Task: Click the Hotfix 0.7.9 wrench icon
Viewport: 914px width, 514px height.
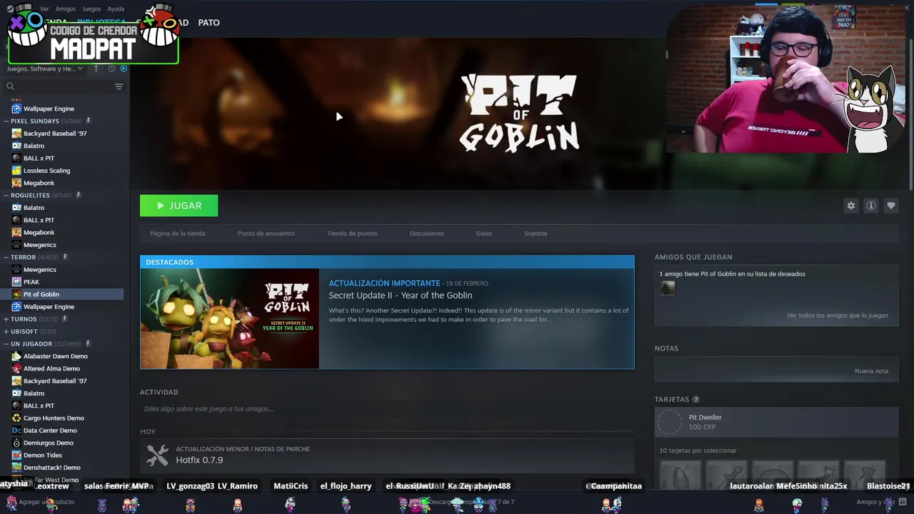Action: pyautogui.click(x=157, y=455)
